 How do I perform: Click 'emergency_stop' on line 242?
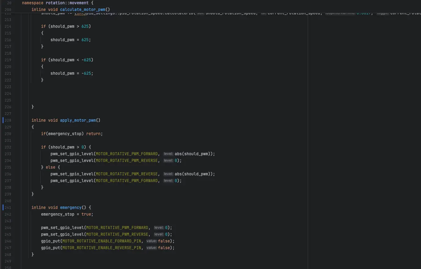58,214
